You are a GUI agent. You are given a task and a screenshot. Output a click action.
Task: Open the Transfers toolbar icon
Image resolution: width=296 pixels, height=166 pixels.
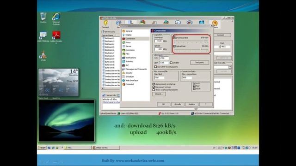pyautogui.click(x=142, y=22)
